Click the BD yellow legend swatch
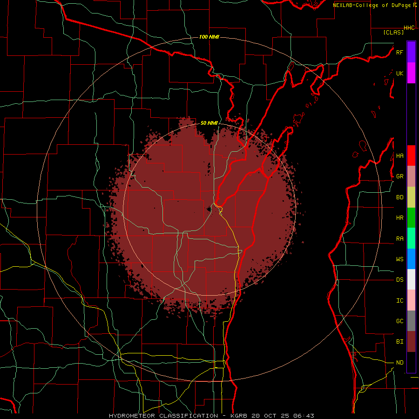This screenshot has height=419, width=419. click(x=411, y=197)
